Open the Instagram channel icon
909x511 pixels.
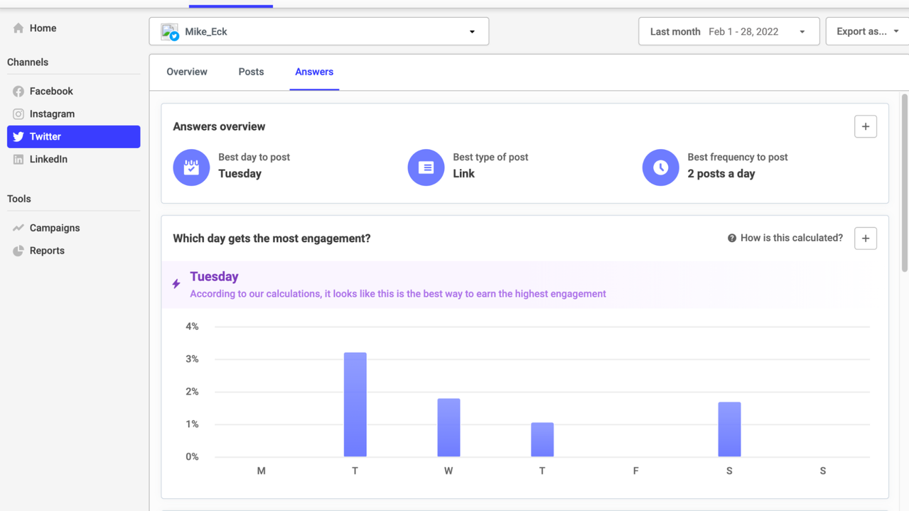pyautogui.click(x=18, y=114)
